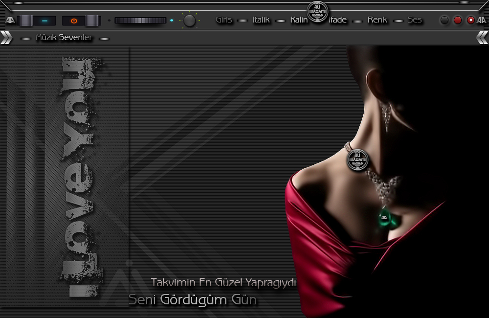Image resolution: width=489 pixels, height=318 pixels.
Task: Toggle Kalin bold text style
Action: tap(299, 20)
